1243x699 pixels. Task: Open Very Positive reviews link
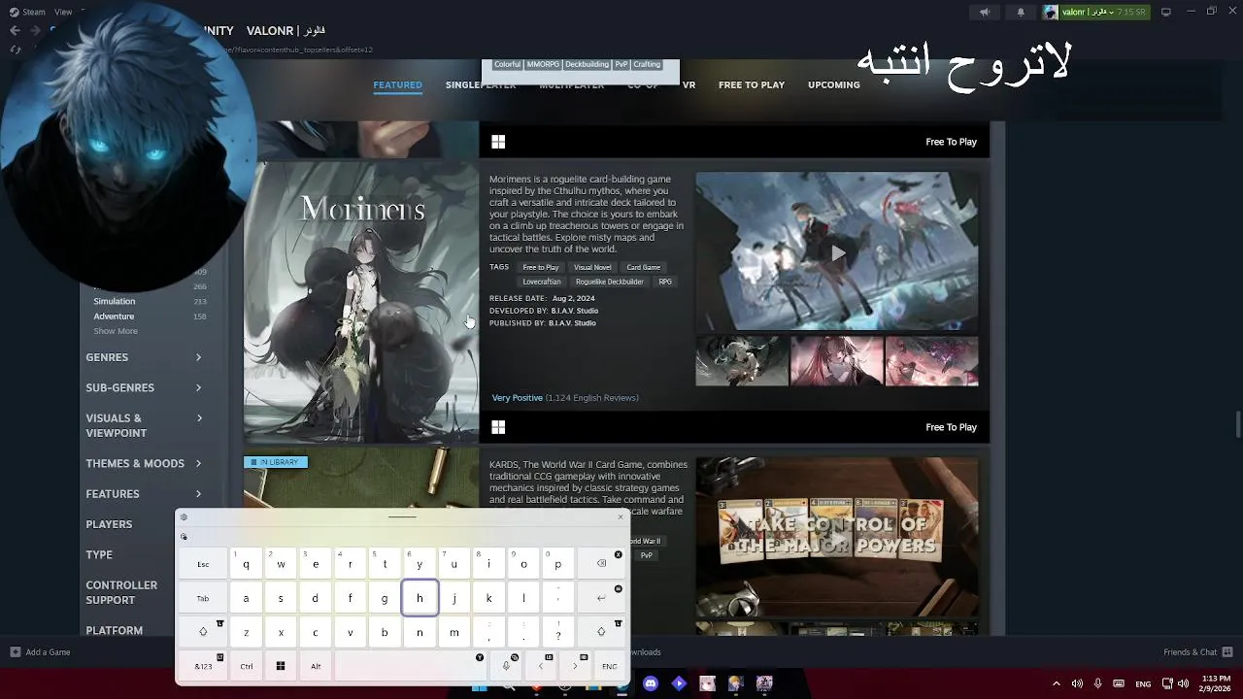pyautogui.click(x=518, y=398)
